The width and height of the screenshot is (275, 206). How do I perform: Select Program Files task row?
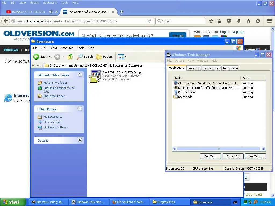point(219,92)
